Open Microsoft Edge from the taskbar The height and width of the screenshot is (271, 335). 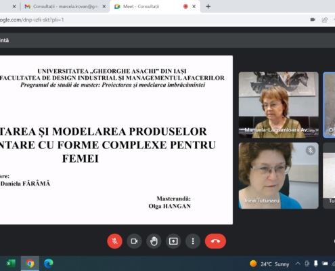click(48, 264)
